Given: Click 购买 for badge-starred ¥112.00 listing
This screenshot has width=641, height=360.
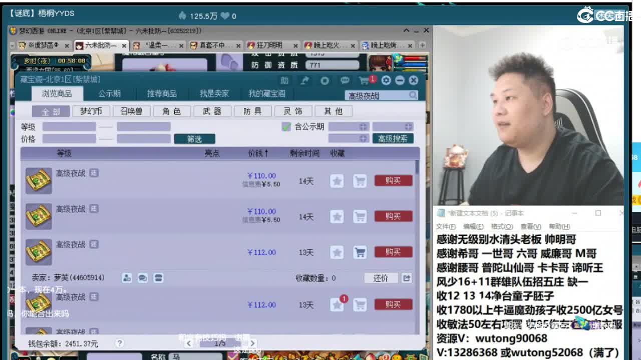Looking at the screenshot, I should [393, 304].
